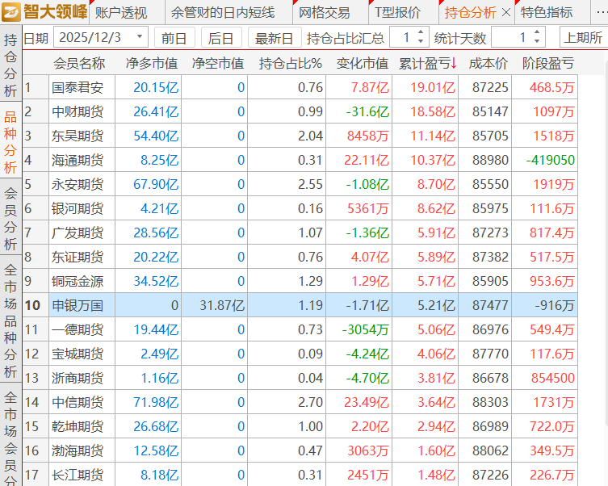Click the 2.70 position ratio cell

point(287,402)
